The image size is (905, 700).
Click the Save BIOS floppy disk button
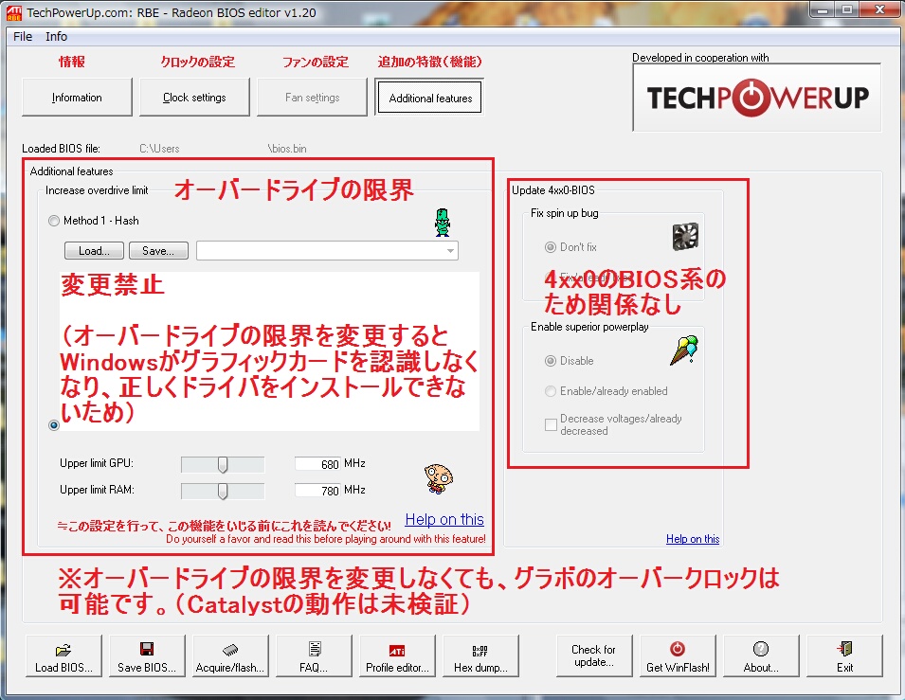[x=147, y=655]
